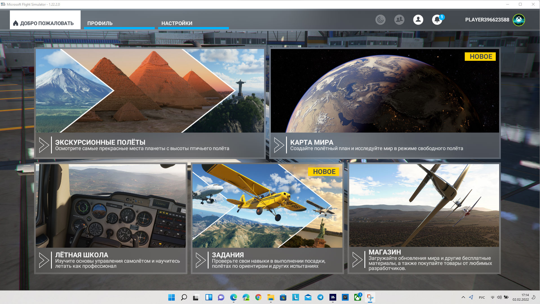Open Widgets from taskbar
The width and height of the screenshot is (540, 304).
tap(209, 297)
